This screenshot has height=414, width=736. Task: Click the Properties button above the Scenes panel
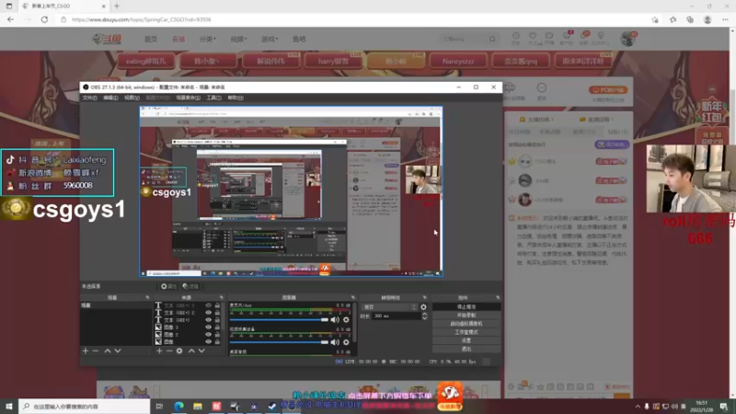[169, 286]
